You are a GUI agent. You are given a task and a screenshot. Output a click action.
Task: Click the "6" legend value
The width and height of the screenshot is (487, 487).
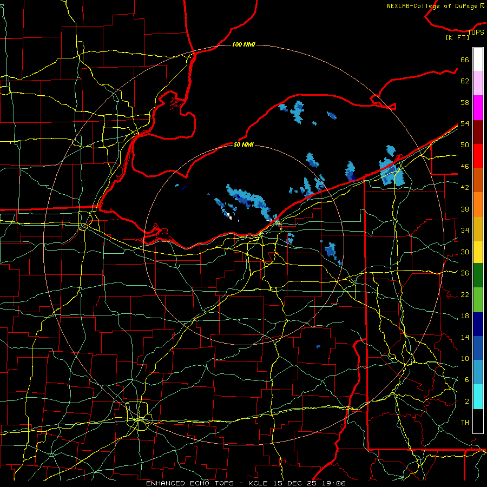[x=467, y=380]
